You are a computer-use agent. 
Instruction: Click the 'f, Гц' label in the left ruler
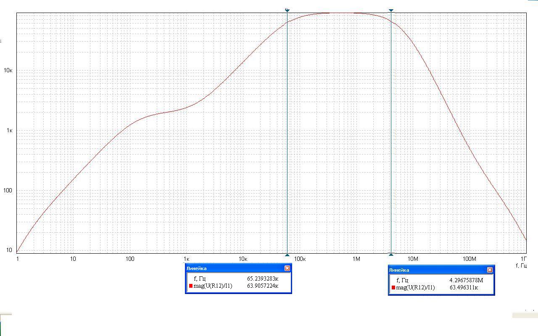coord(200,279)
